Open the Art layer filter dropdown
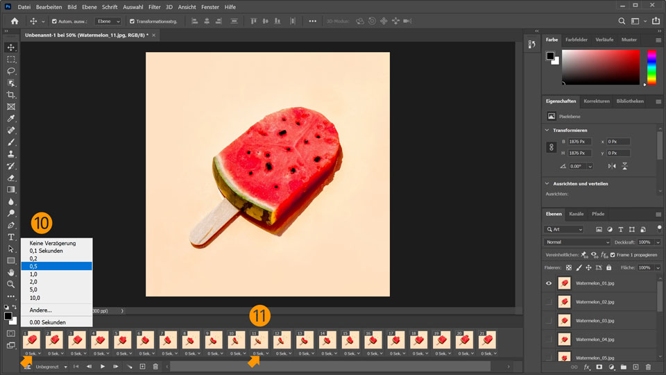The height and width of the screenshot is (375, 666). pyautogui.click(x=564, y=229)
